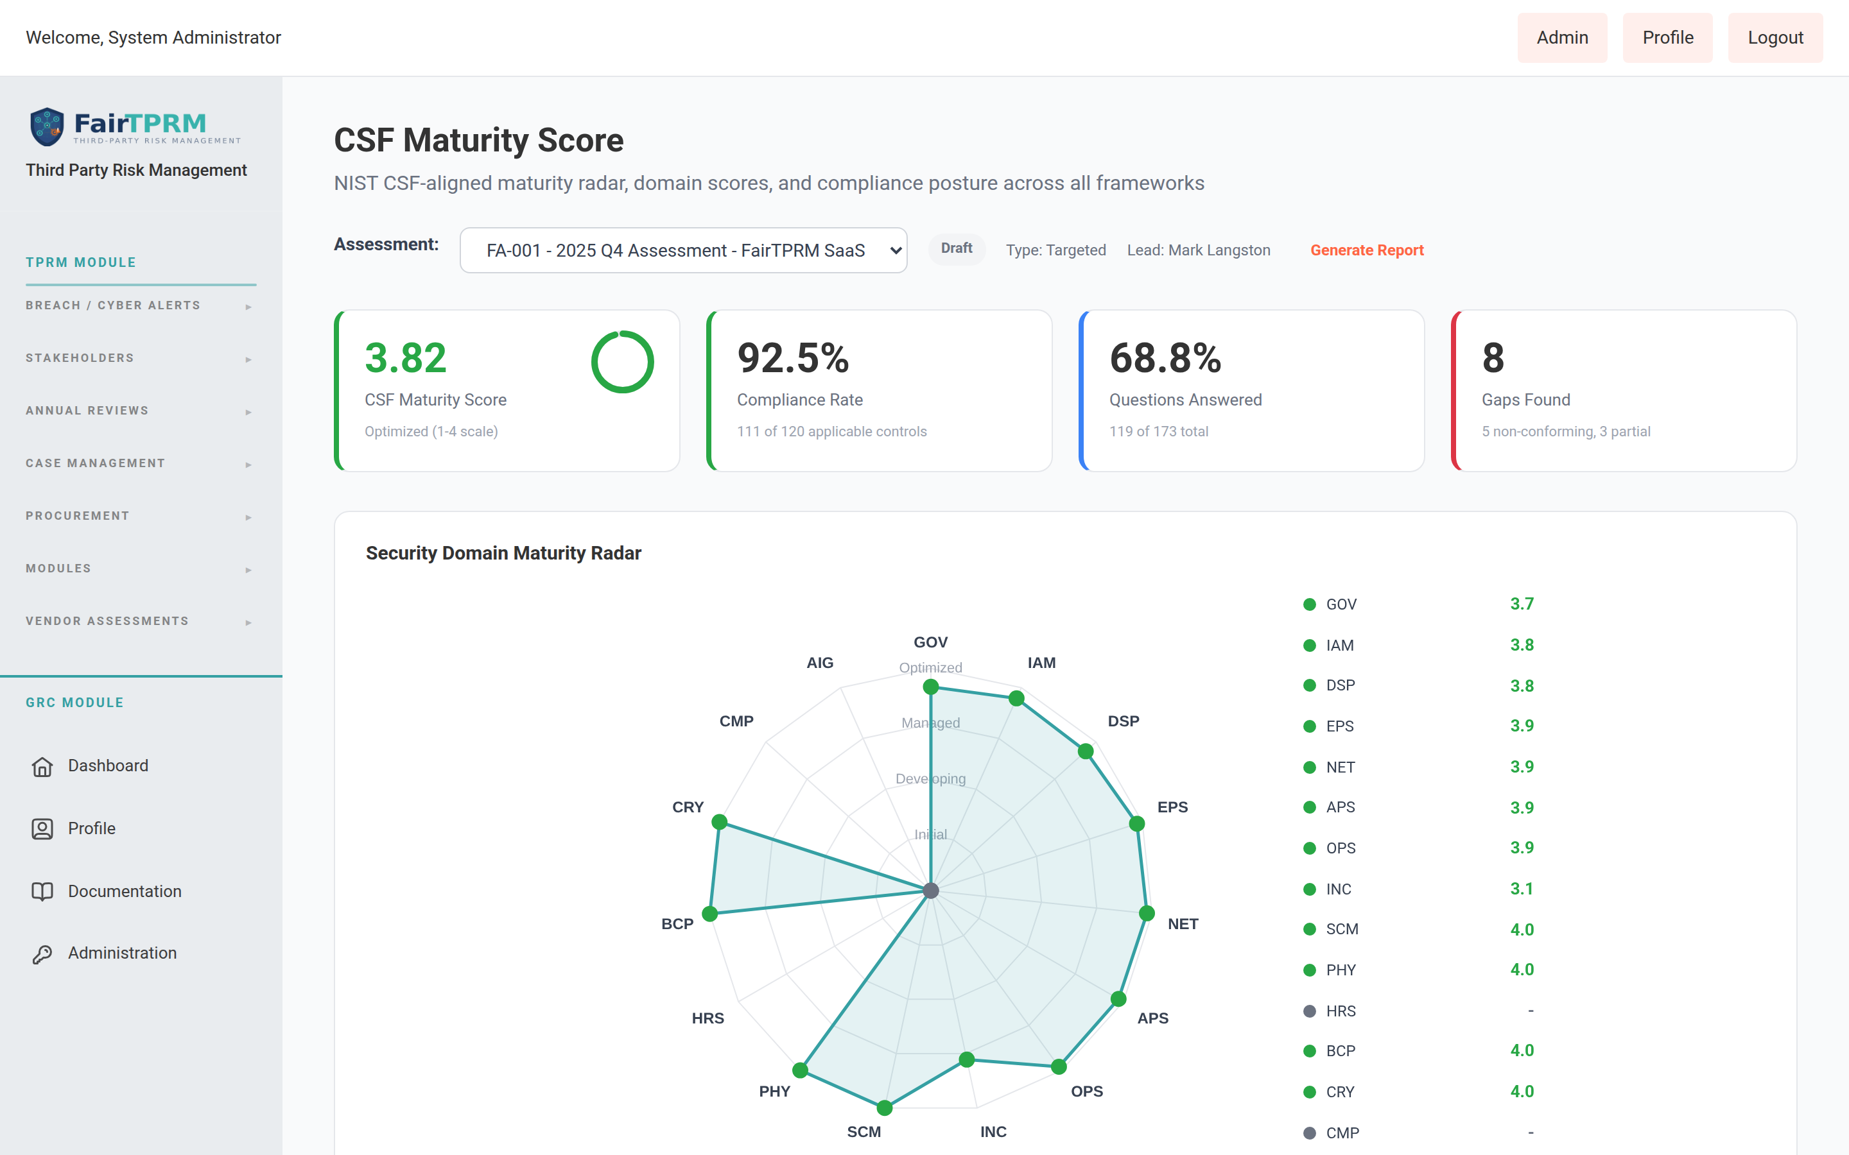
Task: Click the IAM legend label
Action: point(1340,646)
